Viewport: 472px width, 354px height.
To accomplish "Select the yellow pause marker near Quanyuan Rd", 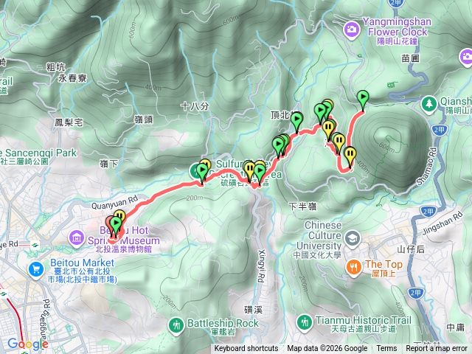I will point(120,215).
